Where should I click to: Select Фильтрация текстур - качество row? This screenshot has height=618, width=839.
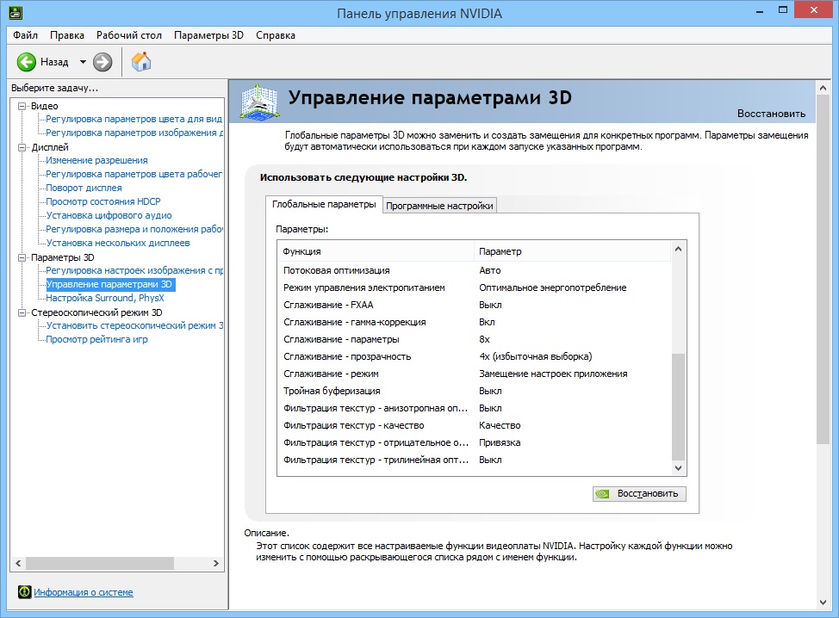point(474,425)
